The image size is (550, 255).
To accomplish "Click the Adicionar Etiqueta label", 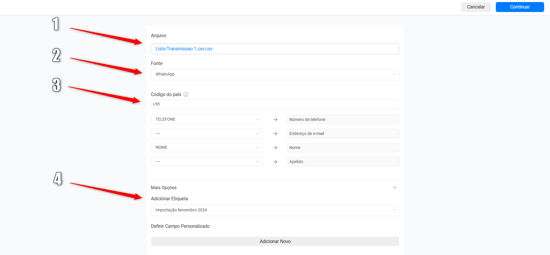I will tap(169, 198).
